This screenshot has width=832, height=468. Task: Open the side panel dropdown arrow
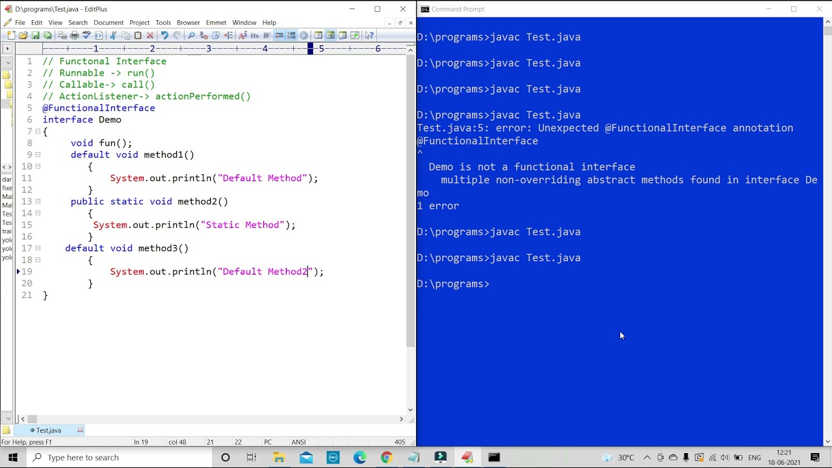(x=6, y=62)
